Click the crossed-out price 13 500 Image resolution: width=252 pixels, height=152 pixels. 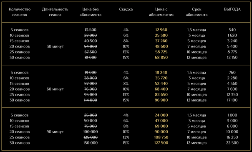(x=91, y=30)
